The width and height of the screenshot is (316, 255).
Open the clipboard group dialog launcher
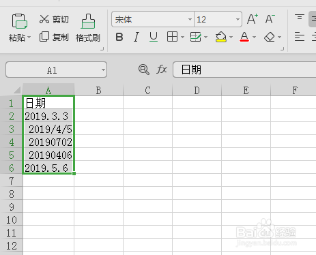[x=102, y=49]
